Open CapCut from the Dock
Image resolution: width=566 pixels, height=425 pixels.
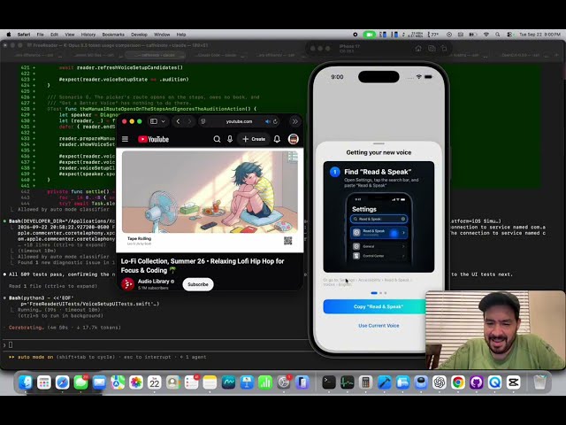coord(513,382)
